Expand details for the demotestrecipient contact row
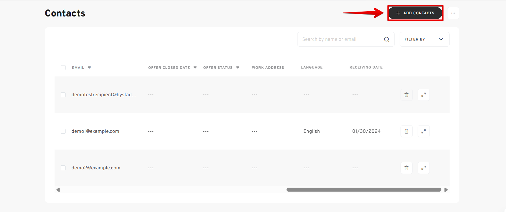The image size is (506, 212). click(423, 95)
